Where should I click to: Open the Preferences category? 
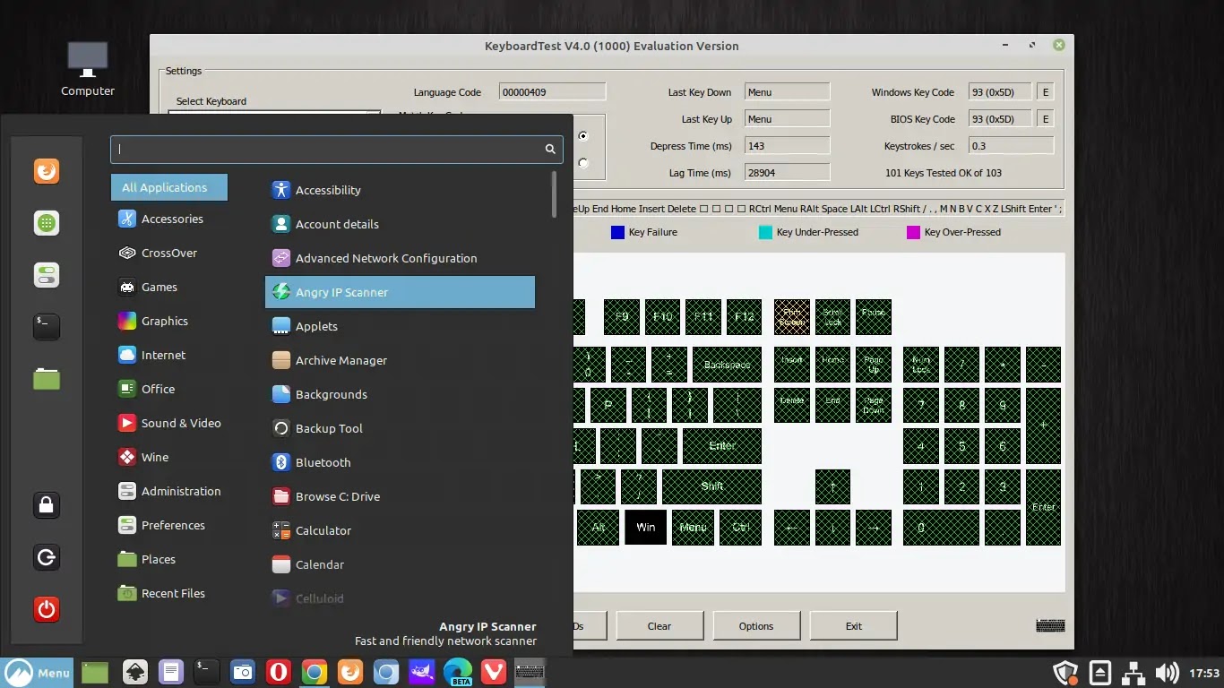click(169, 525)
